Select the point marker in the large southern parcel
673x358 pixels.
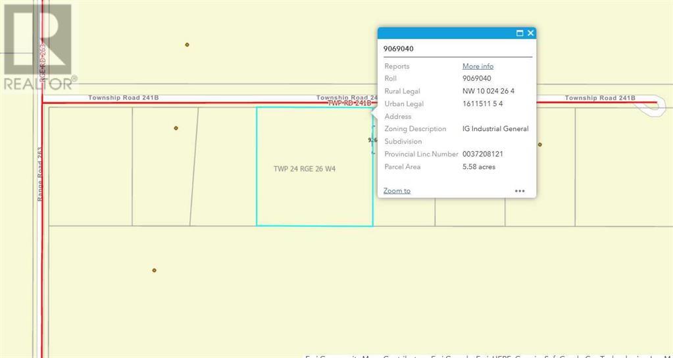(154, 270)
